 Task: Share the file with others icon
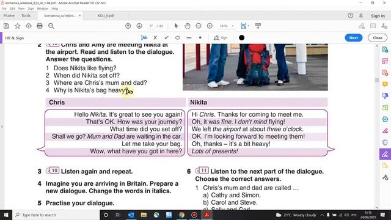(x=384, y=26)
